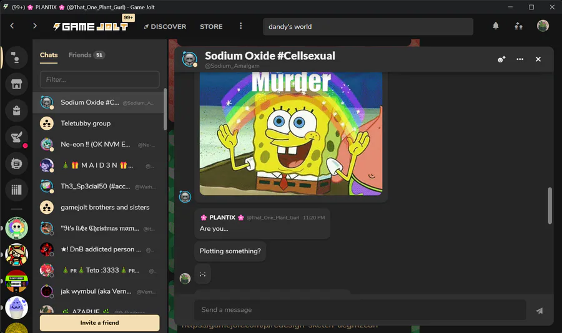Close the chat window with X
562x333 pixels.
pyautogui.click(x=538, y=59)
